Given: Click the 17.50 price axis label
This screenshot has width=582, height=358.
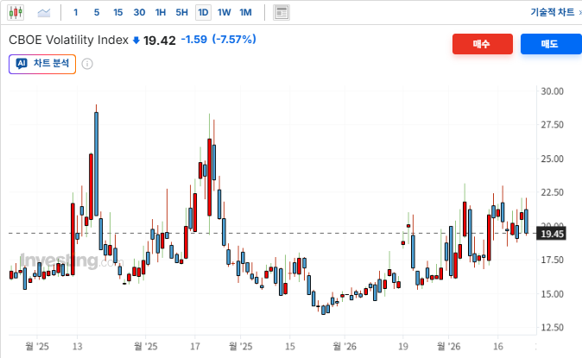Looking at the screenshot, I should pyautogui.click(x=552, y=260).
